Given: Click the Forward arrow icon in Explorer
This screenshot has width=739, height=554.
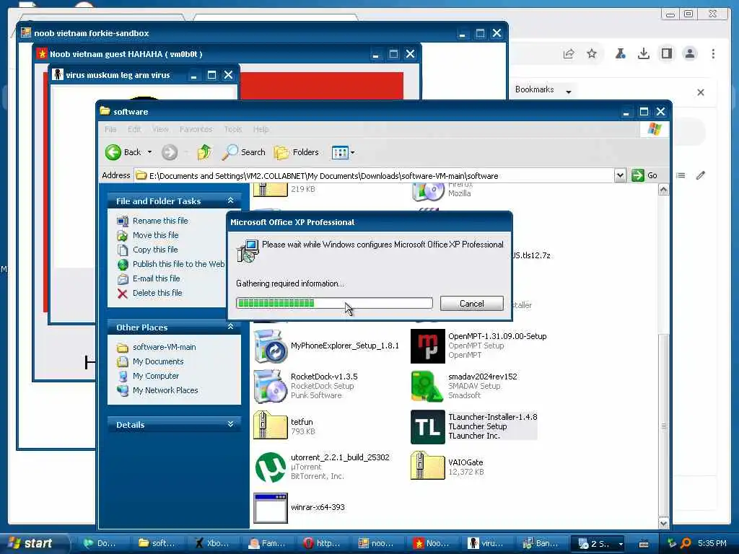Looking at the screenshot, I should [169, 152].
